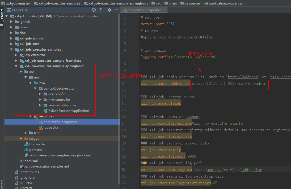Image resolution: width=291 pixels, height=189 pixels.
Task: Select xxl-job-executor-sample-springboot.iml file
Action: click(60, 155)
